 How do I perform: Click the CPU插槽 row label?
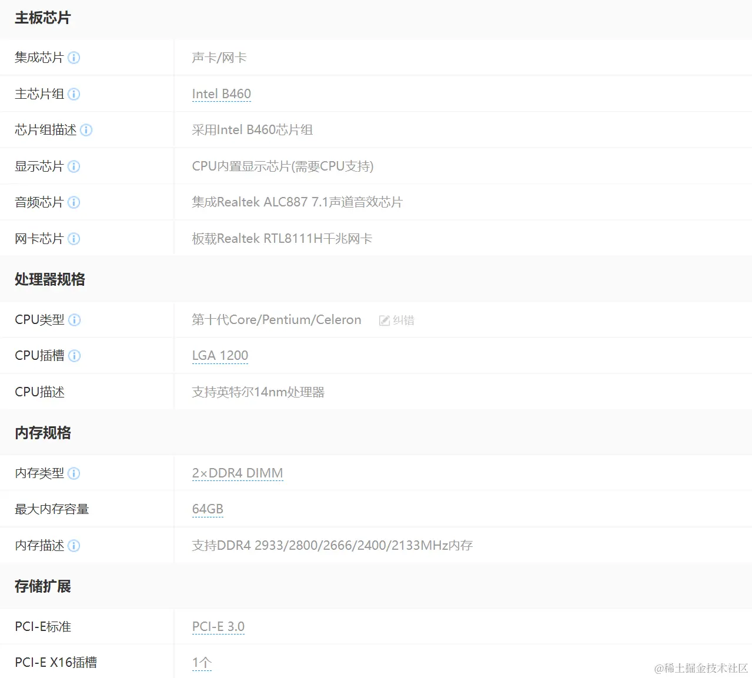tap(40, 356)
